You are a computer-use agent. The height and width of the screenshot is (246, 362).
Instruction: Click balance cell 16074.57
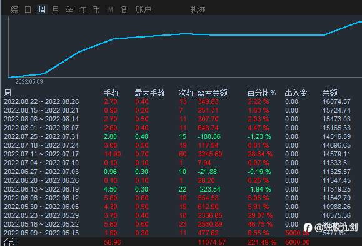pyautogui.click(x=336, y=101)
